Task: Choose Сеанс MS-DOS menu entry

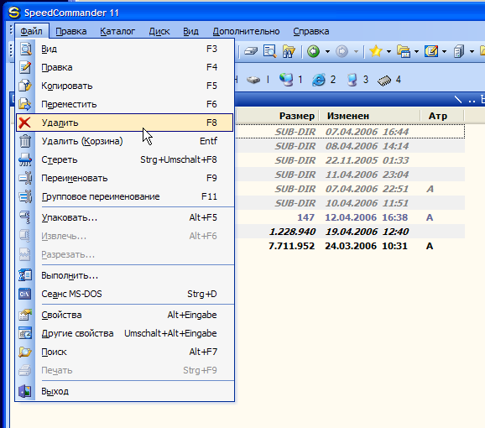Action: pyautogui.click(x=125, y=294)
